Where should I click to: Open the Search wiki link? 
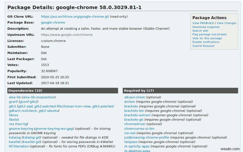point(200,31)
